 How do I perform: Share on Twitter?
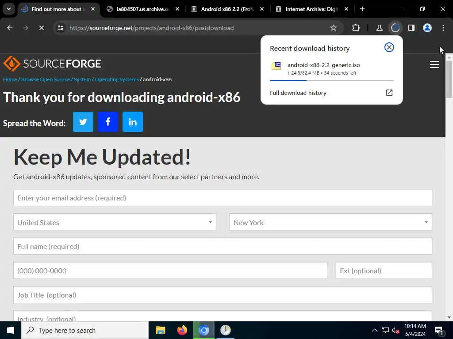pos(83,122)
